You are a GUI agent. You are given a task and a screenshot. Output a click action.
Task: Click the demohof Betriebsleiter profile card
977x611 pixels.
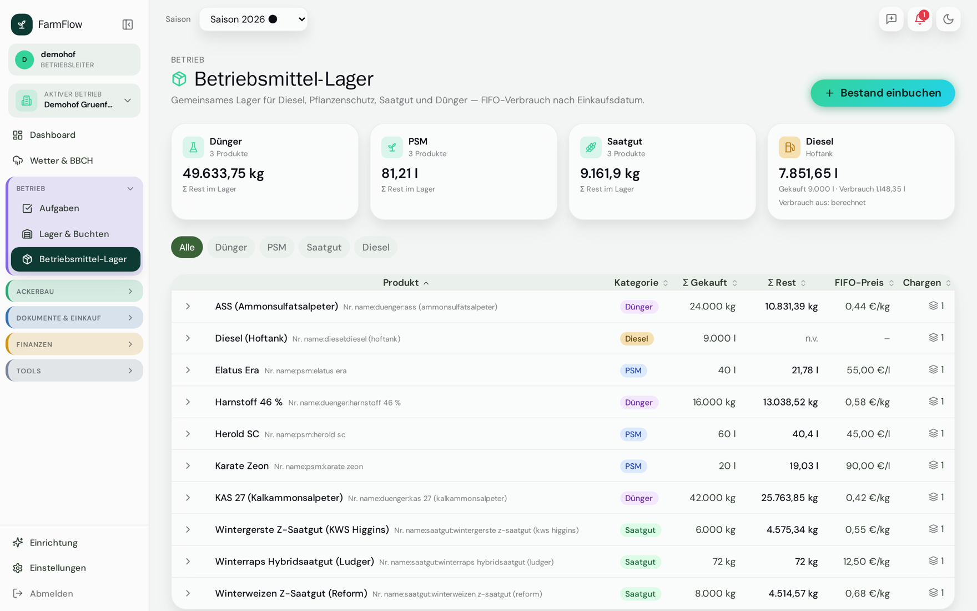(74, 59)
